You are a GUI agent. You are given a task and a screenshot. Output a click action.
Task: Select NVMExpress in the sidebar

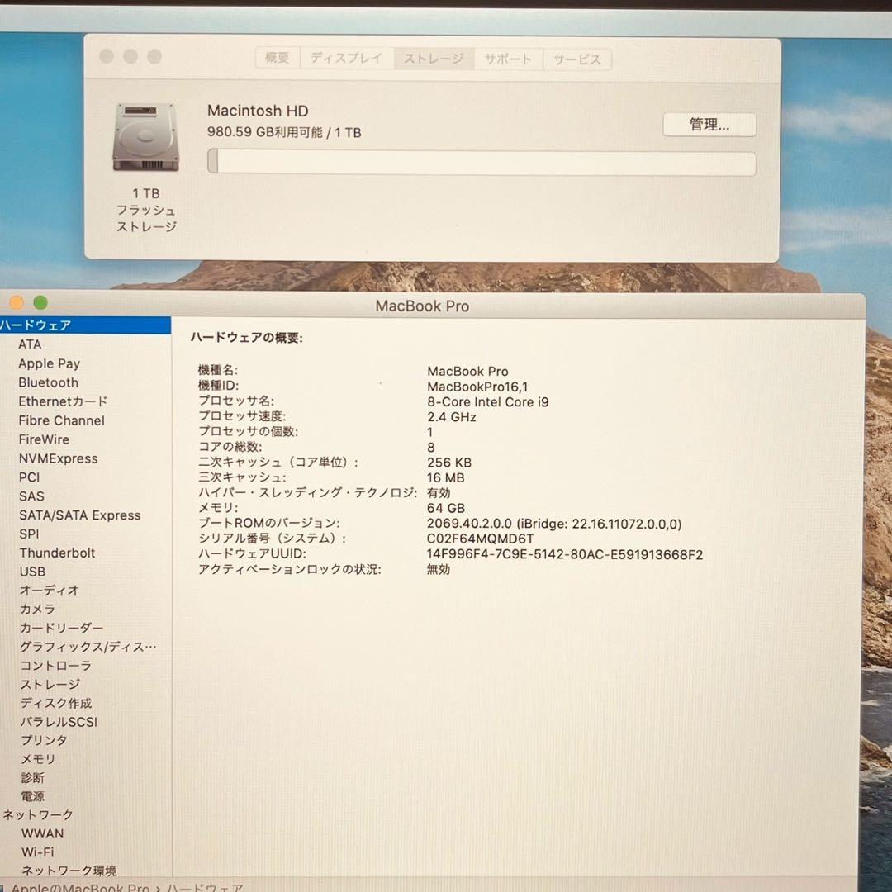pos(57,458)
